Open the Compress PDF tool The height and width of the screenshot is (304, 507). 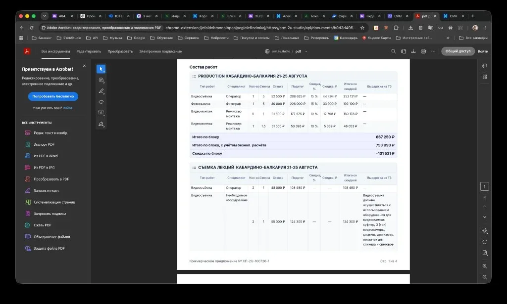pos(38,225)
